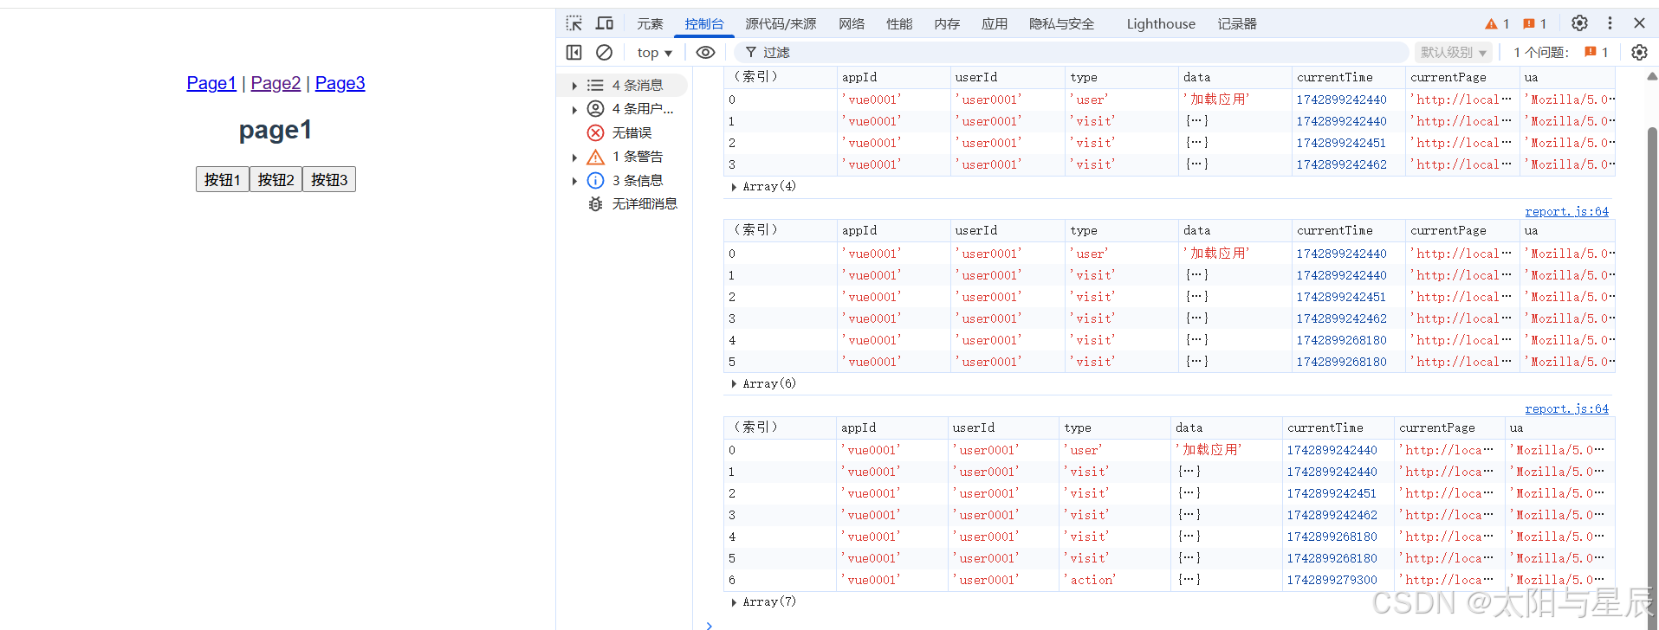Open the top execution context dropdown

click(654, 52)
